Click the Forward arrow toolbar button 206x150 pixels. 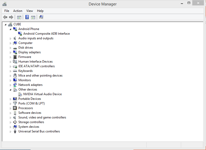coord(11,17)
